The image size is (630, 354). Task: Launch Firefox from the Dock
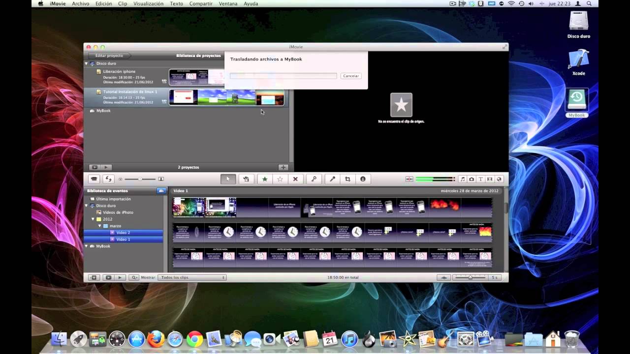pyautogui.click(x=156, y=339)
